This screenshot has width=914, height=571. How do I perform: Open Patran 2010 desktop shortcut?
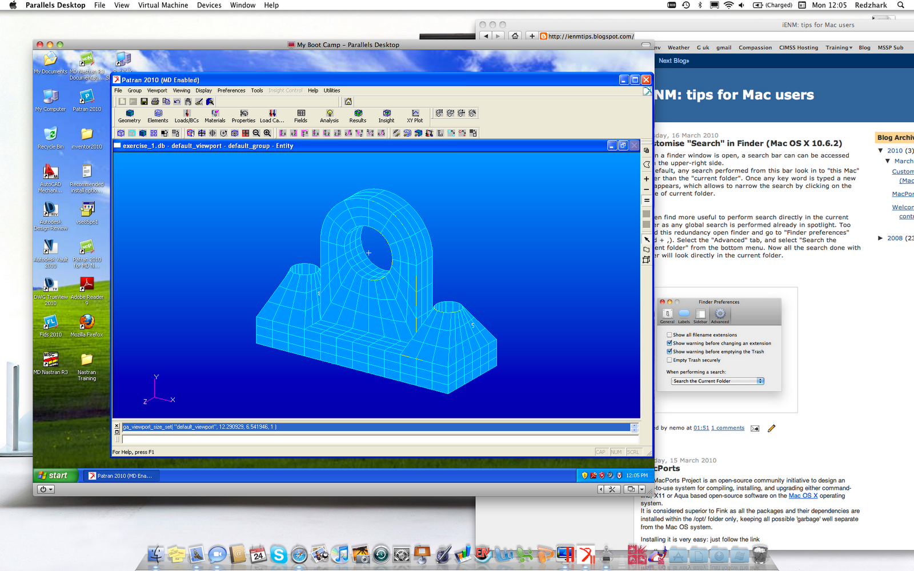click(x=87, y=100)
